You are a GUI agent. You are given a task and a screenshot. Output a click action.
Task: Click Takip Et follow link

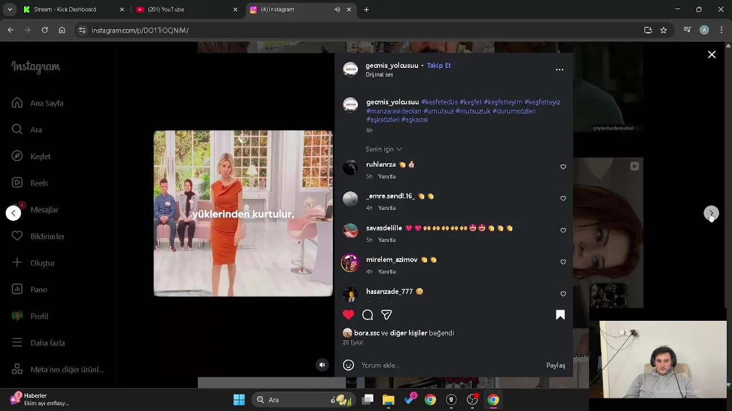439,66
